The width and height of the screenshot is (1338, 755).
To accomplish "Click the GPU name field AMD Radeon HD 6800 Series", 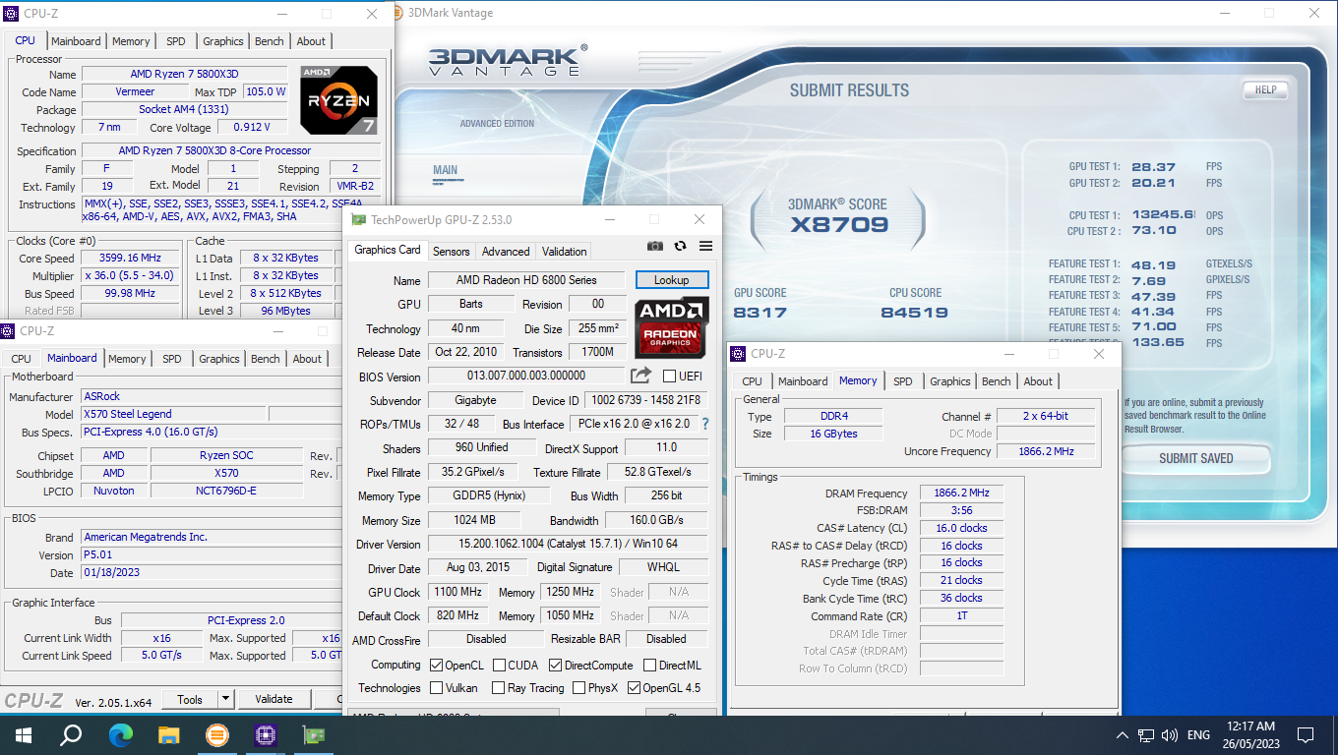I will 526,280.
